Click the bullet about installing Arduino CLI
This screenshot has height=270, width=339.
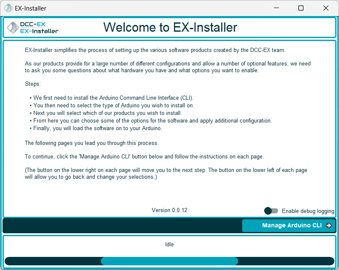[113, 98]
